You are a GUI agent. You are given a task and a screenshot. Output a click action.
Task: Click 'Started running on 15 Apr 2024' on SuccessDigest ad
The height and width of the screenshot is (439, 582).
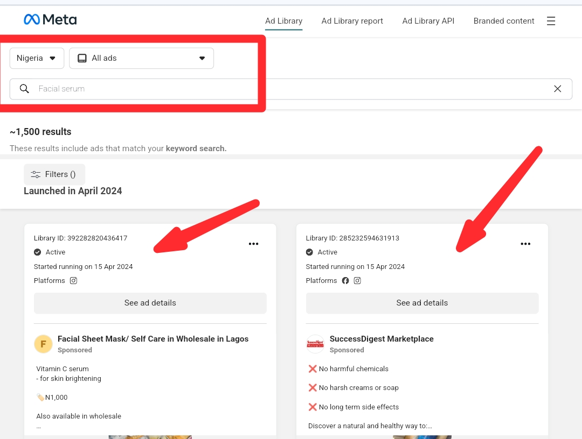pyautogui.click(x=355, y=266)
